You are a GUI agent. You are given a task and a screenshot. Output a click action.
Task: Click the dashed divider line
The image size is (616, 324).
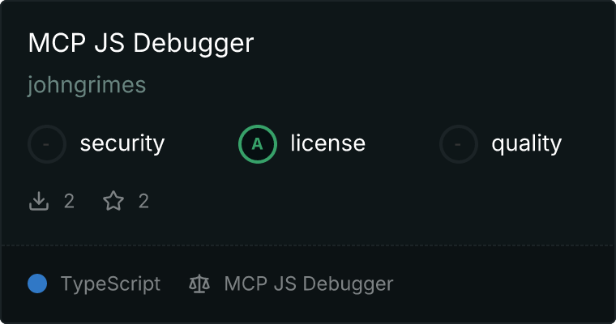[308, 245]
